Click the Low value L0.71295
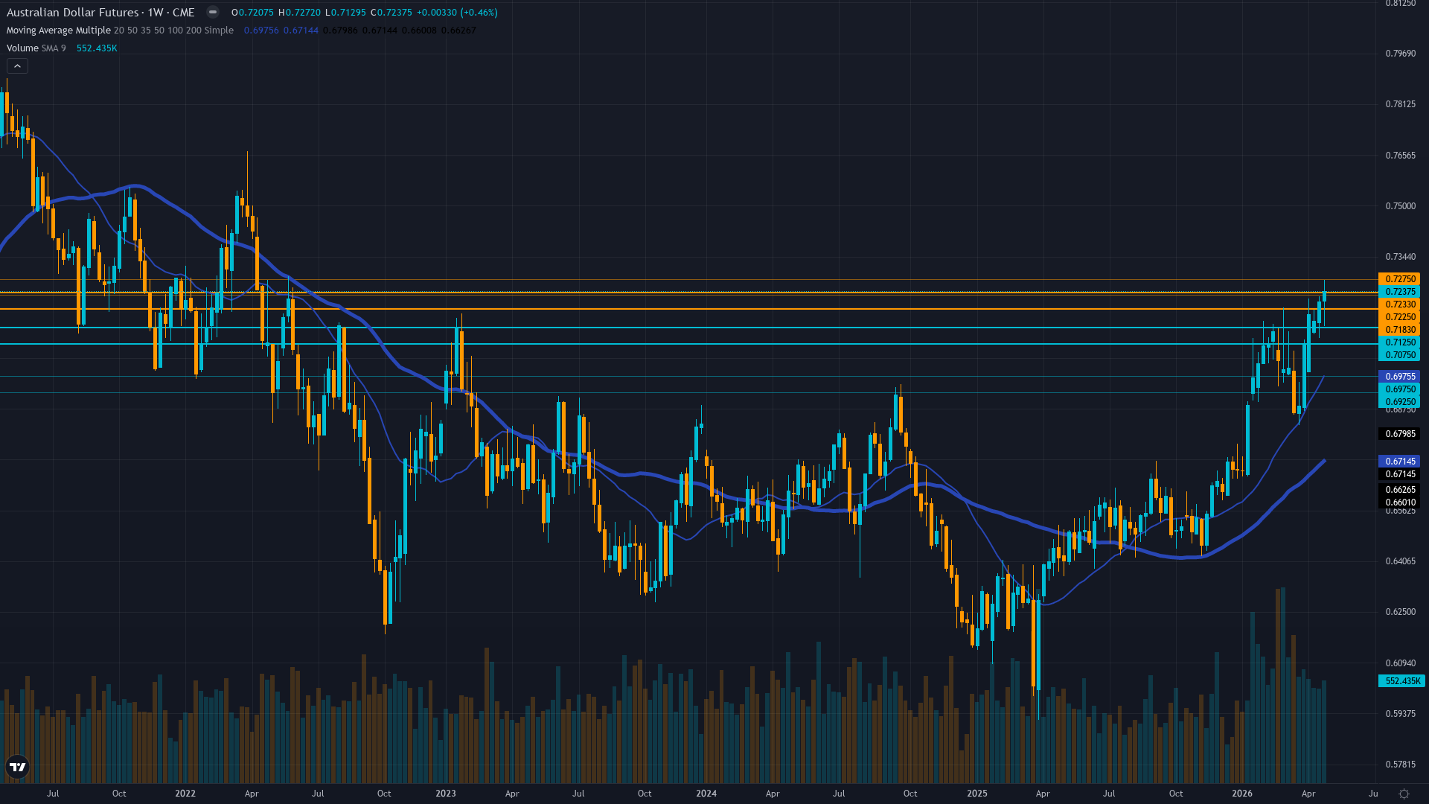 point(346,13)
